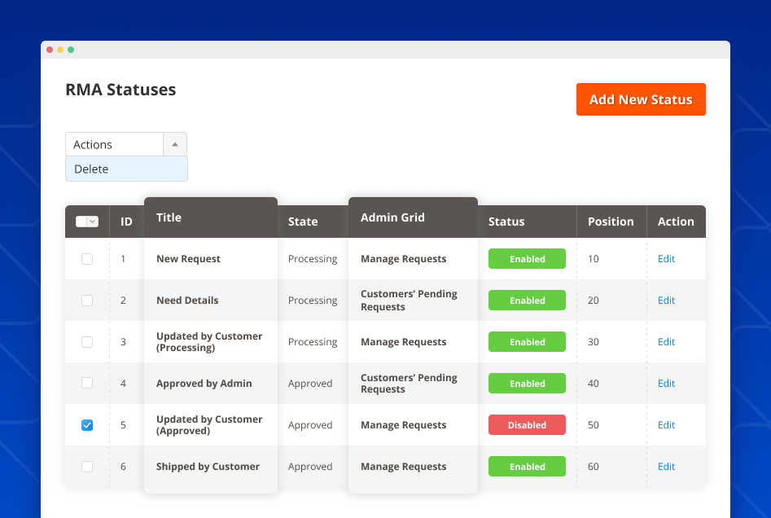This screenshot has height=518, width=771.
Task: Toggle the Enabled badge for Need Details
Action: pos(526,300)
